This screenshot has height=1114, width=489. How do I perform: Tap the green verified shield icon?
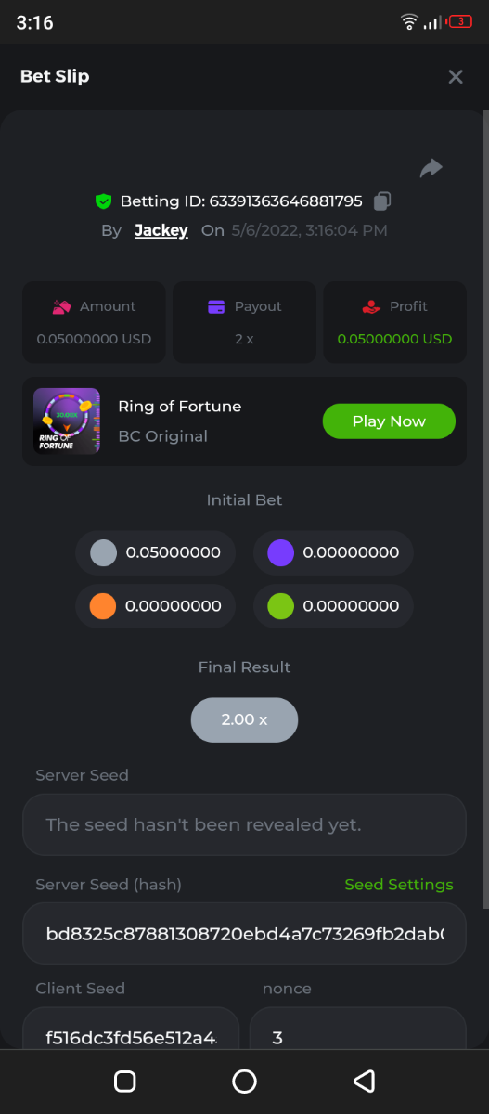coord(103,201)
